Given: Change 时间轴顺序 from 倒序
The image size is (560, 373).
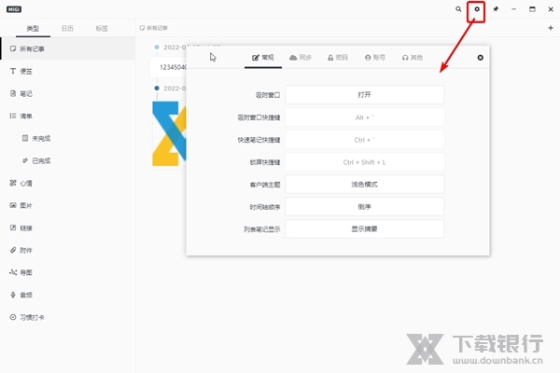Looking at the screenshot, I should point(364,207).
